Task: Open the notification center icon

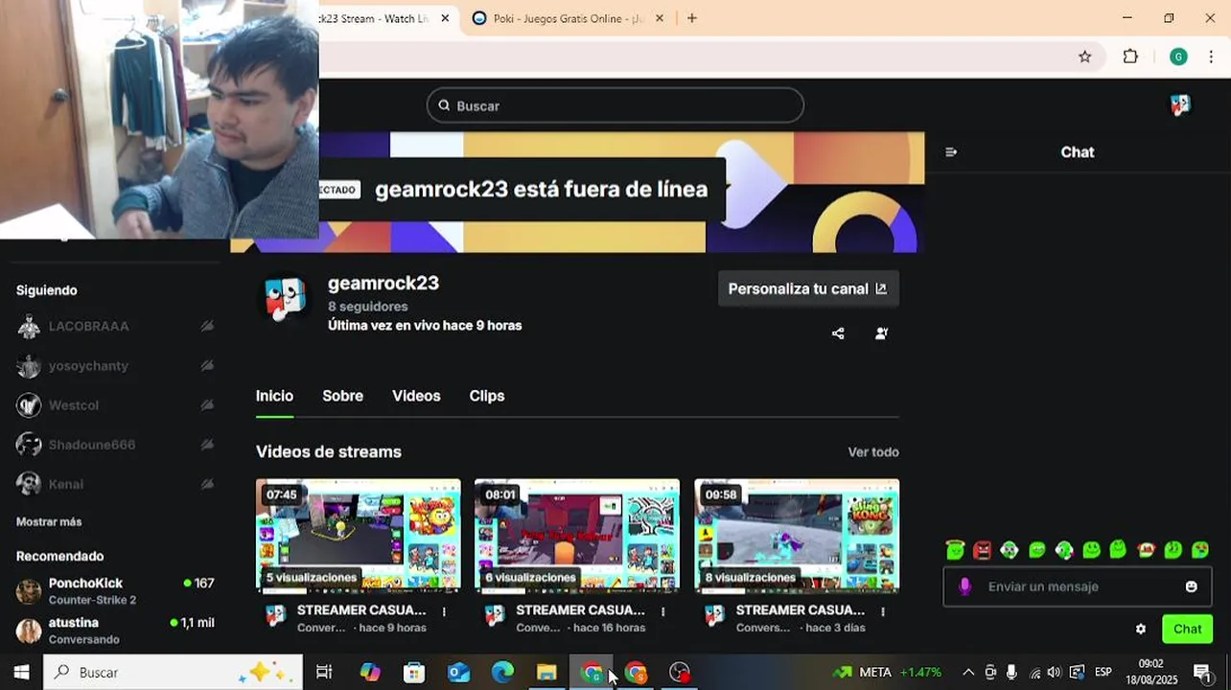Action: [x=1202, y=673]
